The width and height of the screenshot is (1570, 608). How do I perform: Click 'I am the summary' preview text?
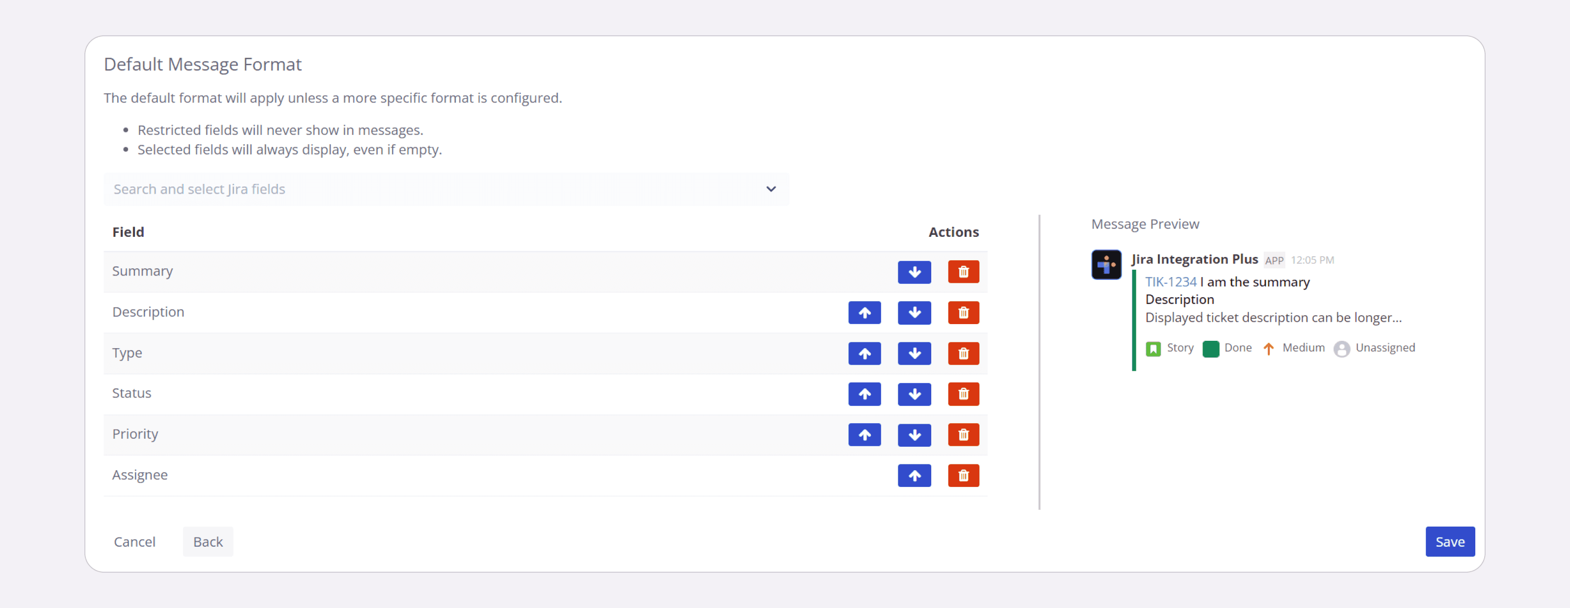tap(1255, 282)
